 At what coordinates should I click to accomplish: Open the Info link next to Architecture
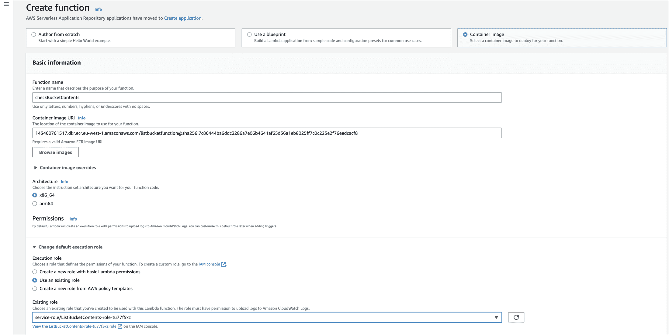coord(64,181)
